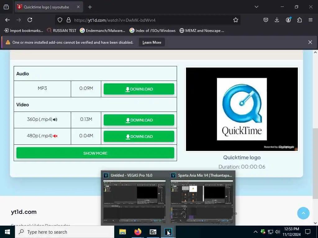Viewport: 318px width, 238px height.
Task: Reload the current page
Action: [30, 20]
